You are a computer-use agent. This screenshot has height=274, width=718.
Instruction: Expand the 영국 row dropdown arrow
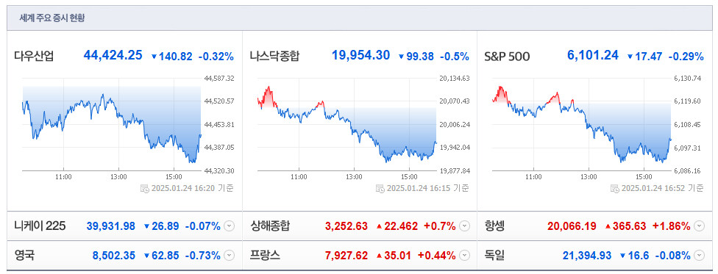click(230, 255)
